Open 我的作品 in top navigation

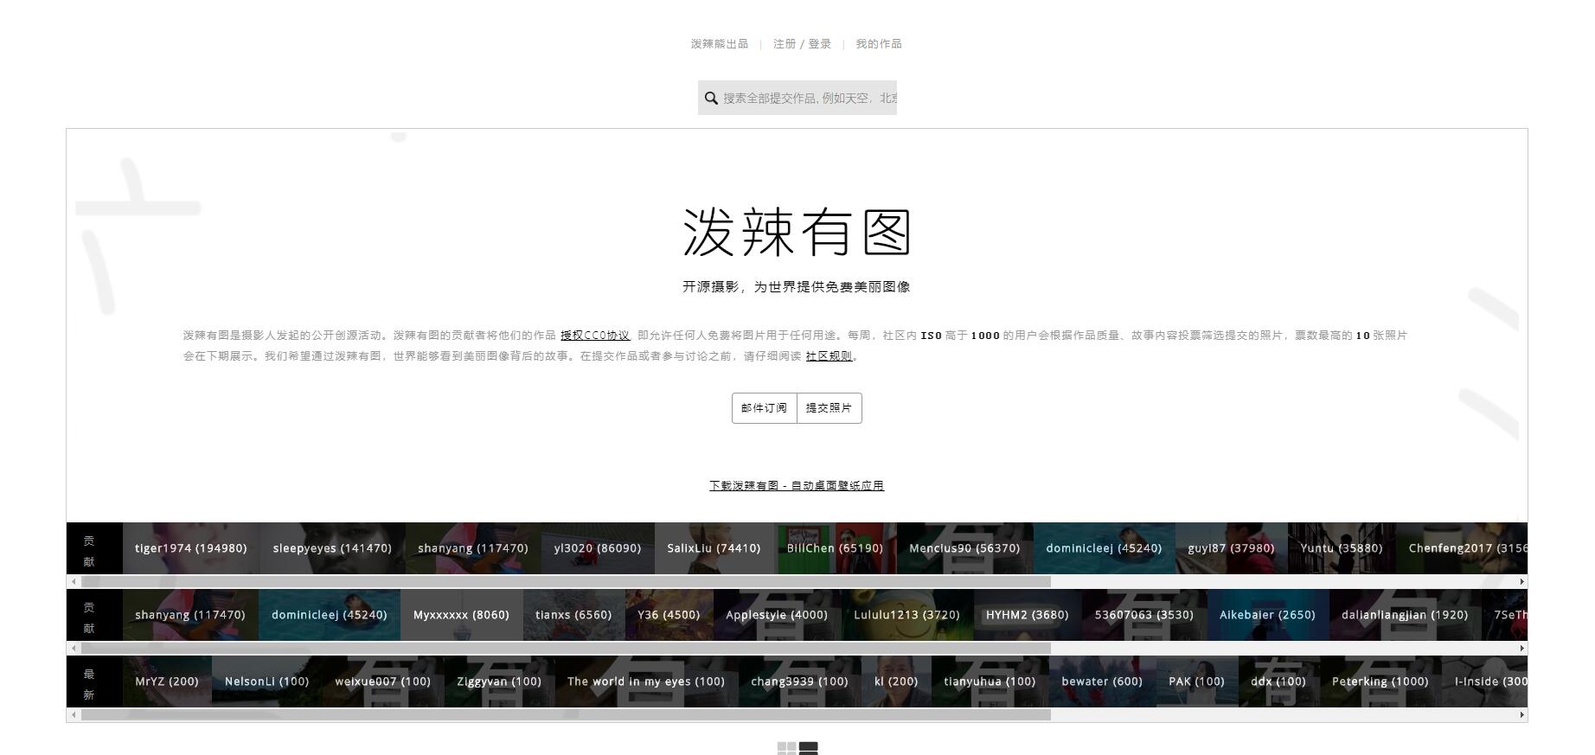pyautogui.click(x=879, y=44)
